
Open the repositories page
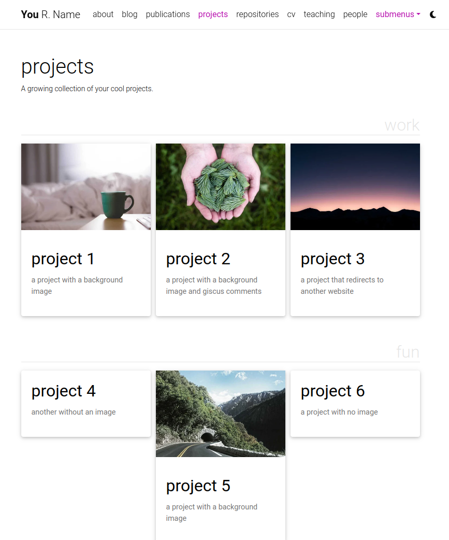257,15
